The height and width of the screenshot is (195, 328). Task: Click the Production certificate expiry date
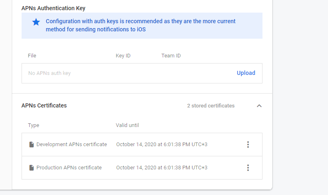(162, 168)
